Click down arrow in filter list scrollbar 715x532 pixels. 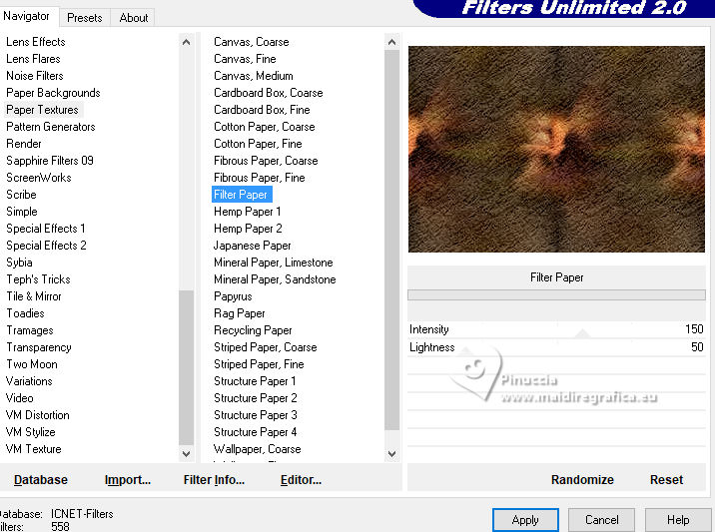[391, 453]
